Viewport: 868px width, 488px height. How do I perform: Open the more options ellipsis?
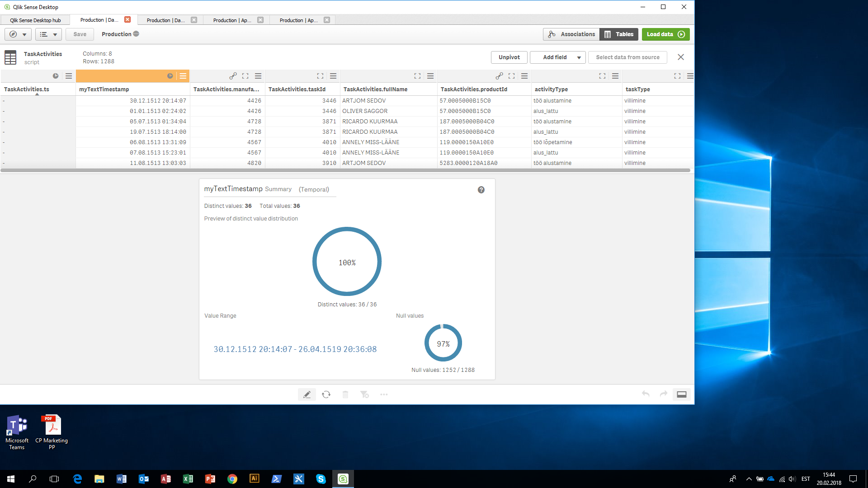(384, 394)
